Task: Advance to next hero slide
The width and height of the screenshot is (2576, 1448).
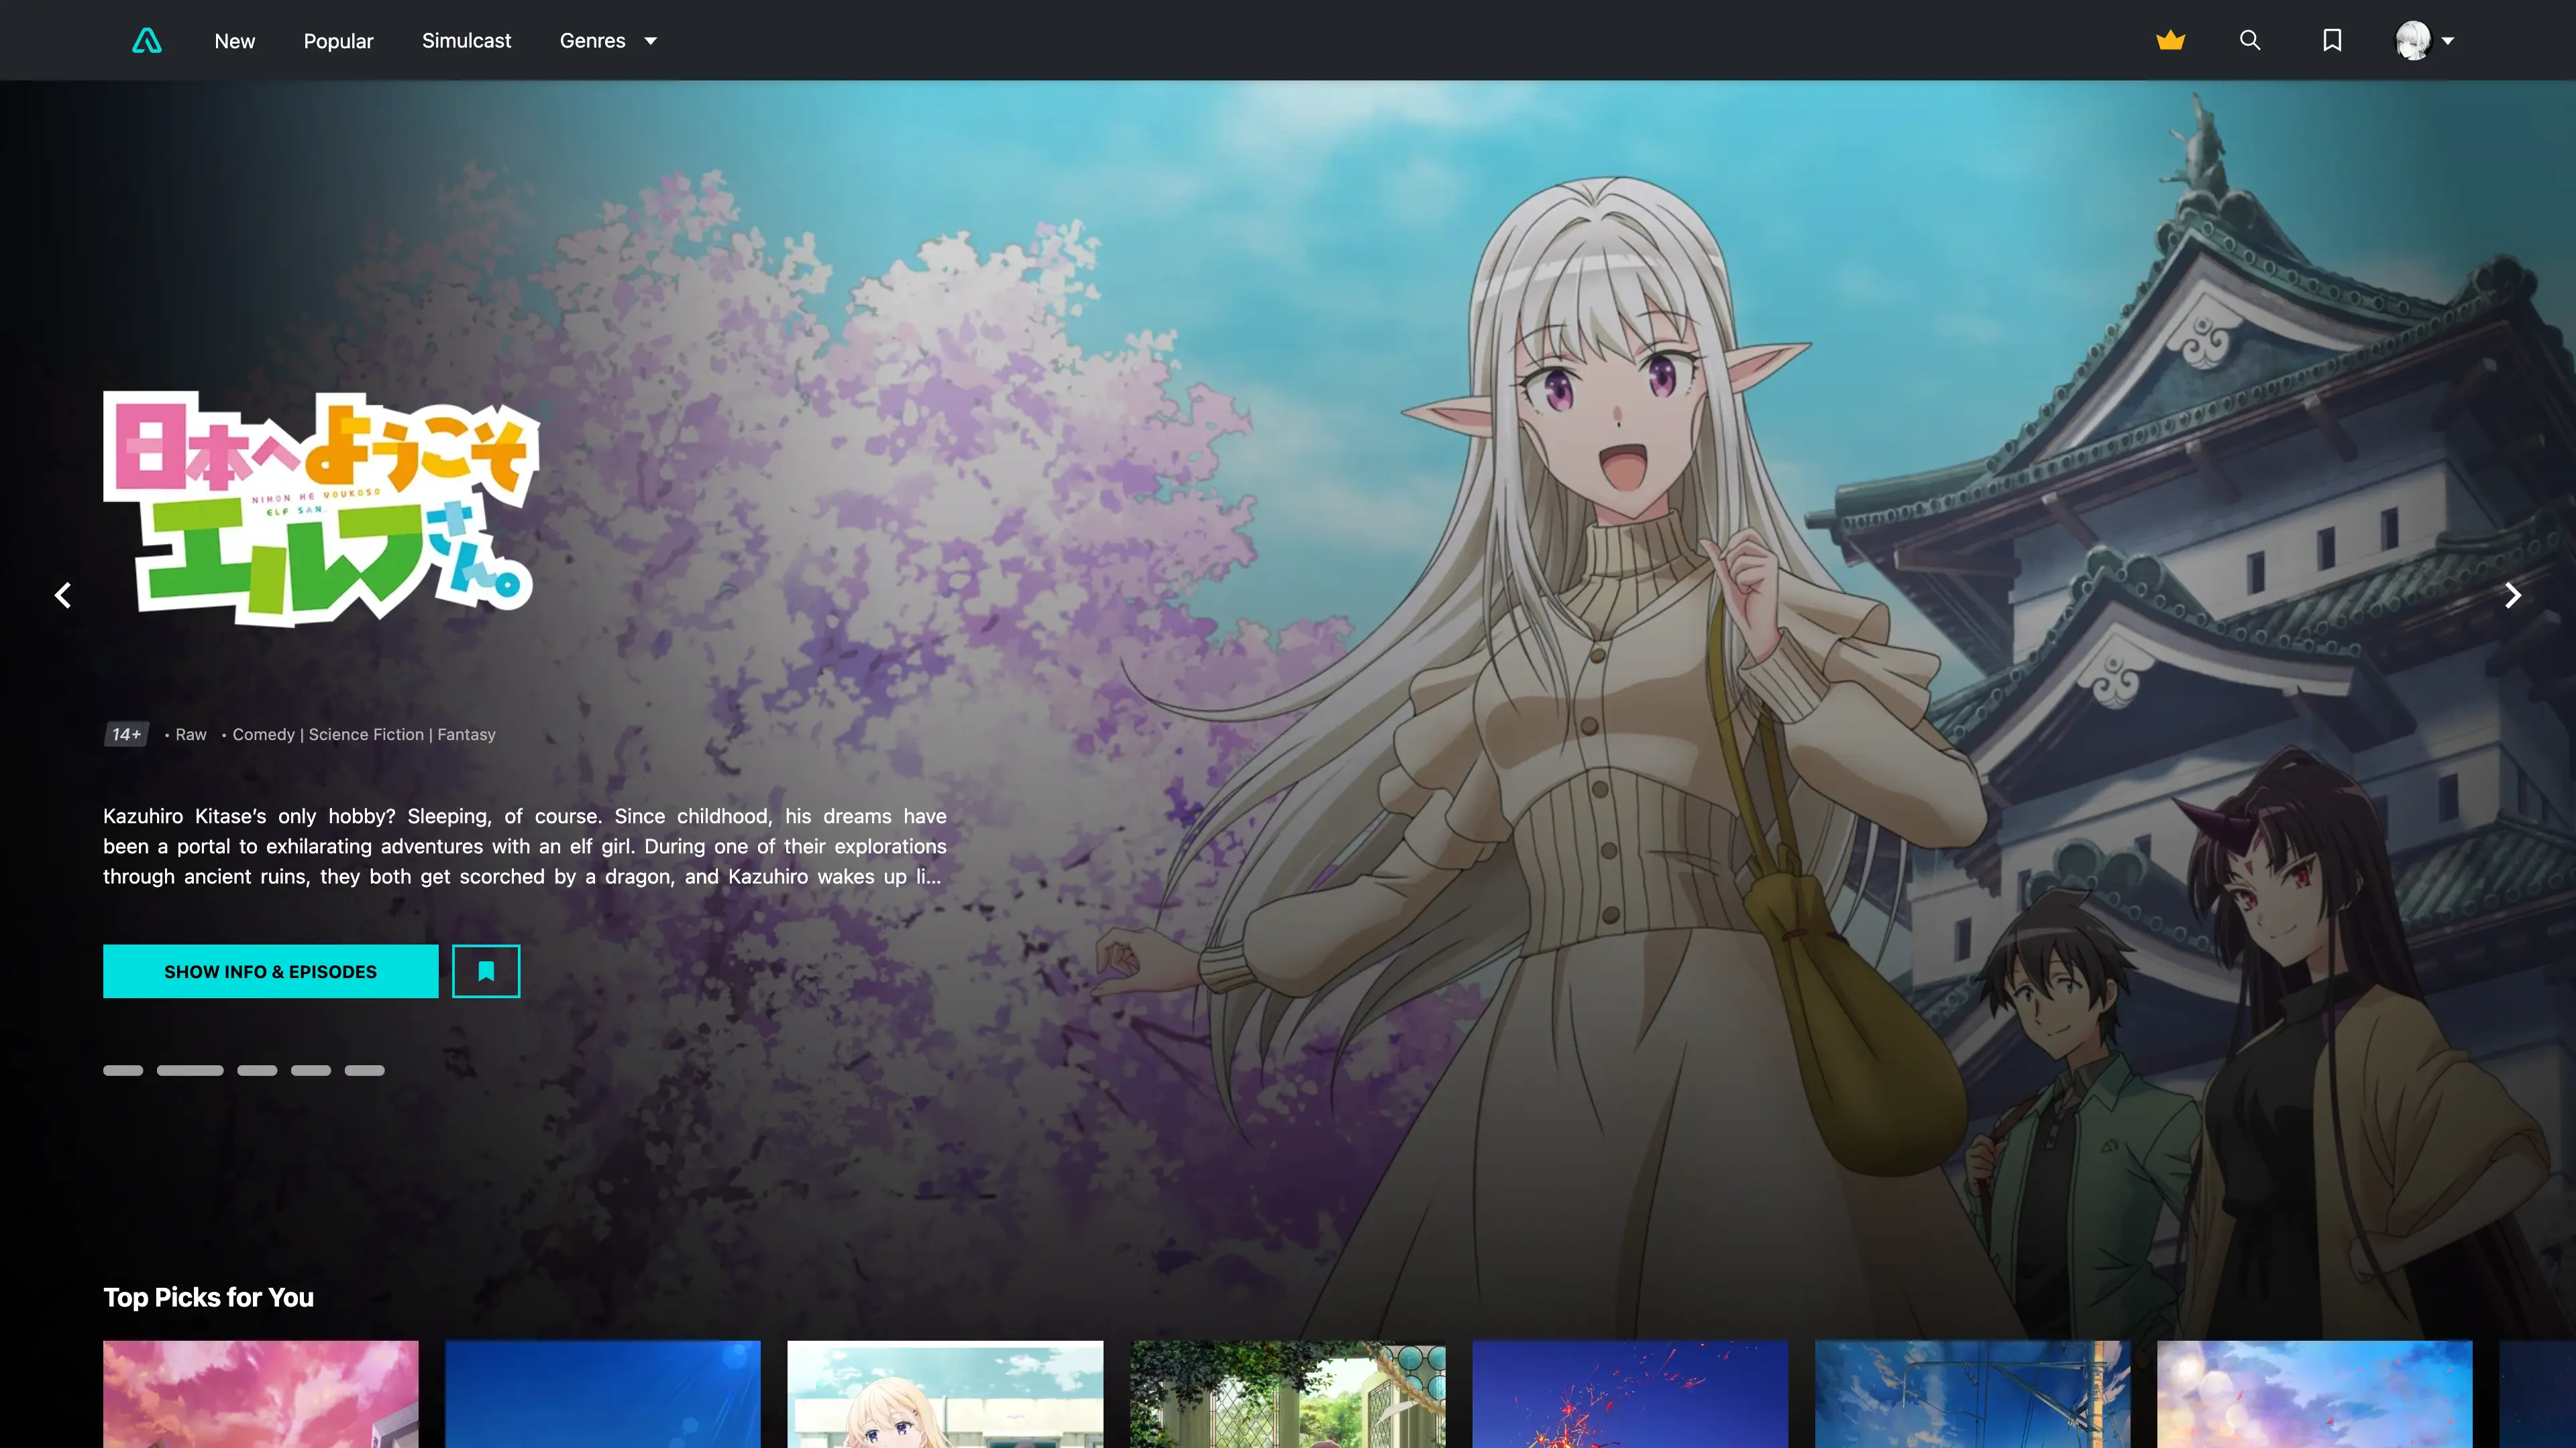Action: (2512, 595)
